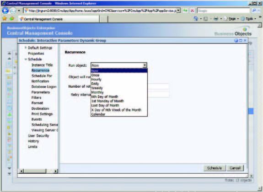
Task: Open Filters in the tree
Action: pyautogui.click(x=37, y=97)
